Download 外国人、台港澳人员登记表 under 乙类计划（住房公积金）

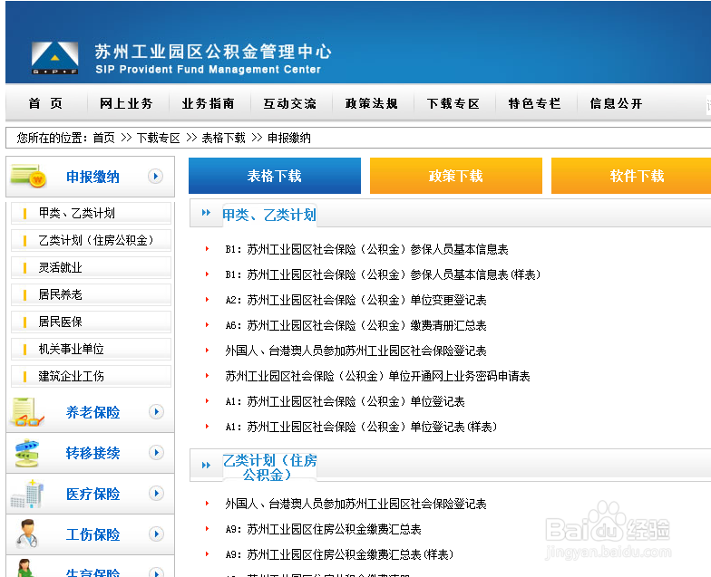(355, 504)
